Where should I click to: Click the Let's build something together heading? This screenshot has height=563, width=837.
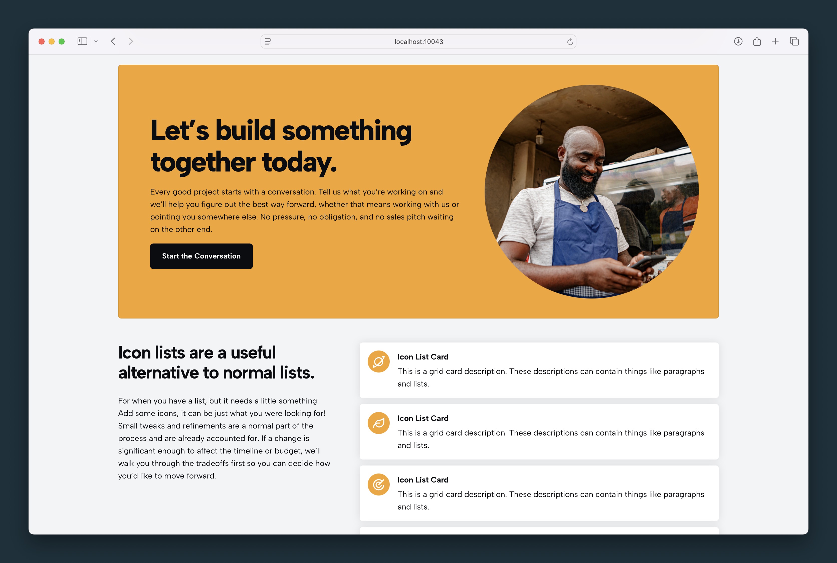(x=281, y=146)
